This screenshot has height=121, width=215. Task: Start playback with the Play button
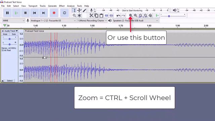(16, 13)
